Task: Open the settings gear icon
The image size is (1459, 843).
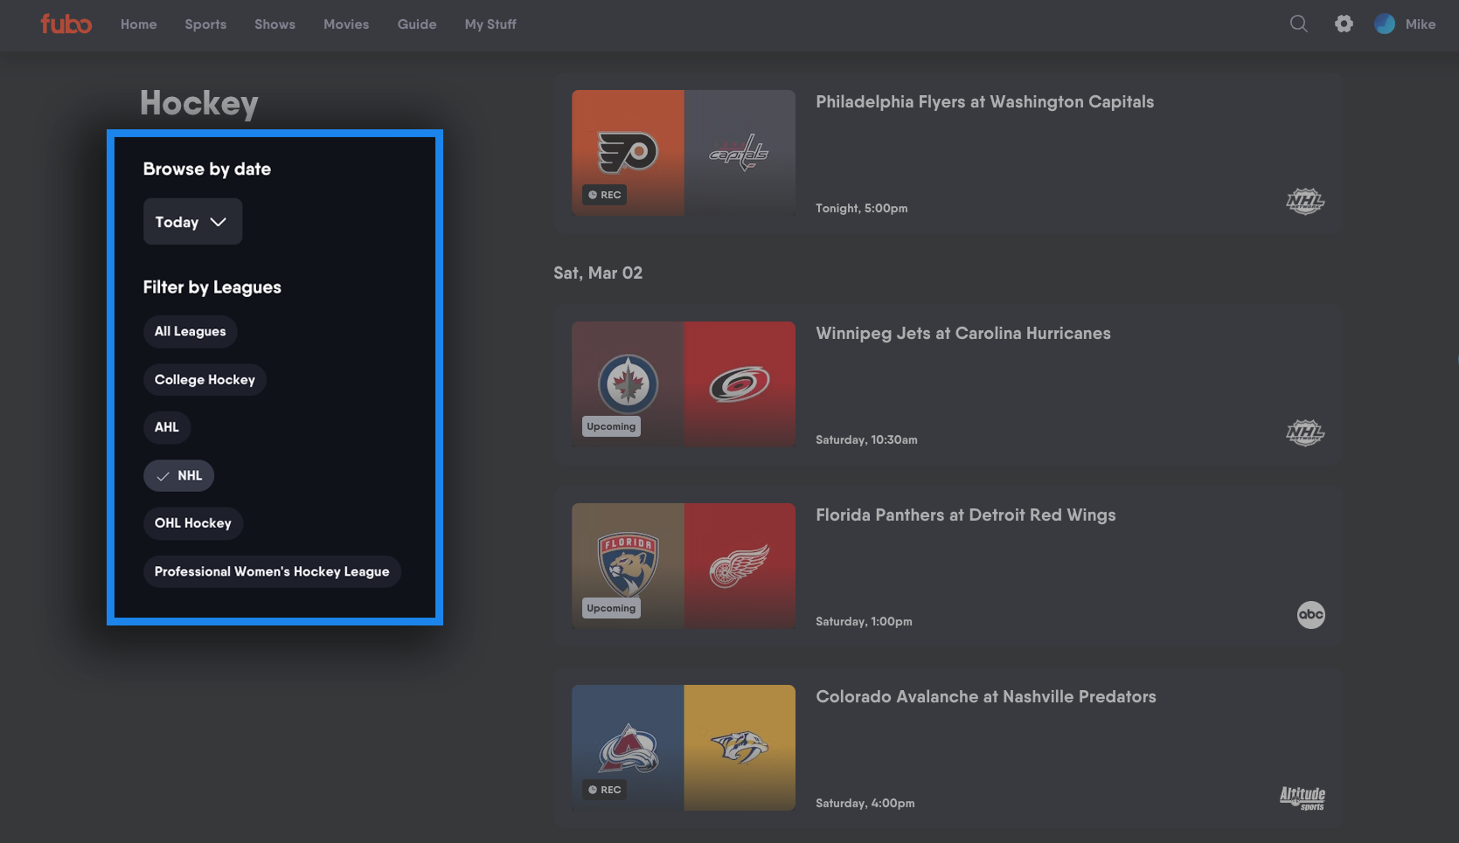Action: tap(1344, 24)
